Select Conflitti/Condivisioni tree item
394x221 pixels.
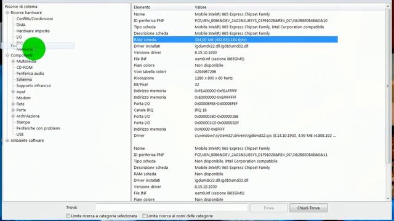(34, 18)
